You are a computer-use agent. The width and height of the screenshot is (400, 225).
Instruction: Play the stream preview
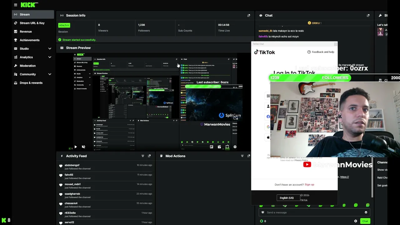coord(75,147)
